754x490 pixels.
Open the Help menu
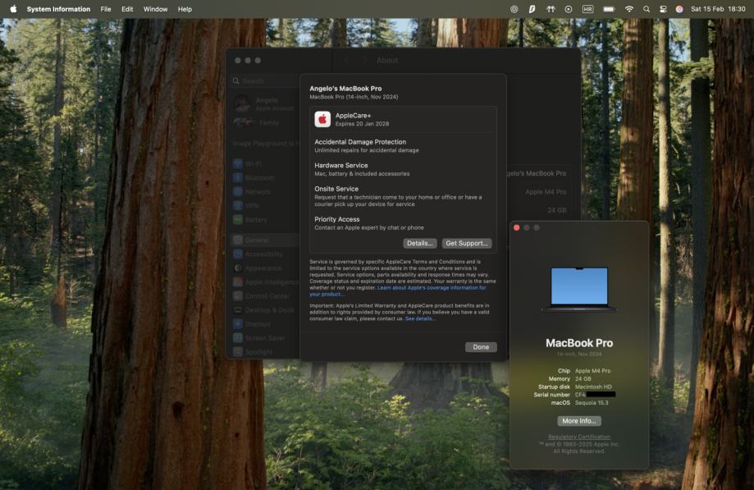(x=185, y=9)
